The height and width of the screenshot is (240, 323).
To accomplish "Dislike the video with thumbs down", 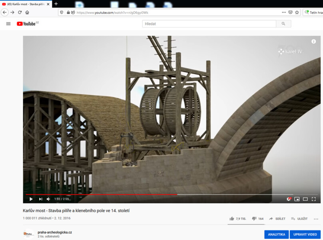I will (x=254, y=219).
